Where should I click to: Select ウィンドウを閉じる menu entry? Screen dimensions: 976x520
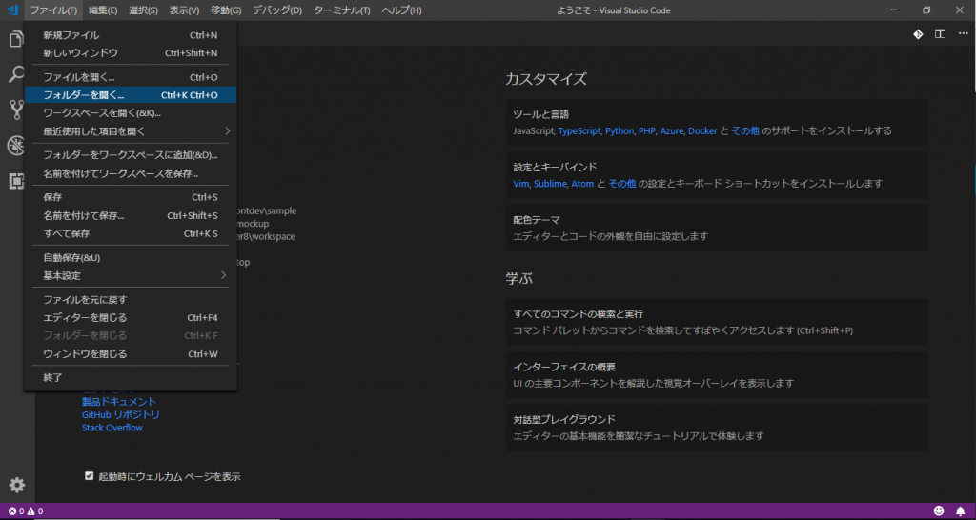coord(131,354)
